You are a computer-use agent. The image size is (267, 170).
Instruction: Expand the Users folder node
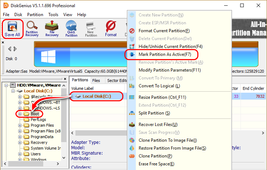(x=20, y=154)
